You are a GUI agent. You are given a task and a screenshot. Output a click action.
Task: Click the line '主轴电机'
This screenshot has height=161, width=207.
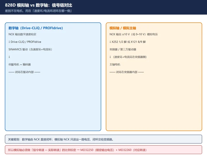[x=115, y=65]
